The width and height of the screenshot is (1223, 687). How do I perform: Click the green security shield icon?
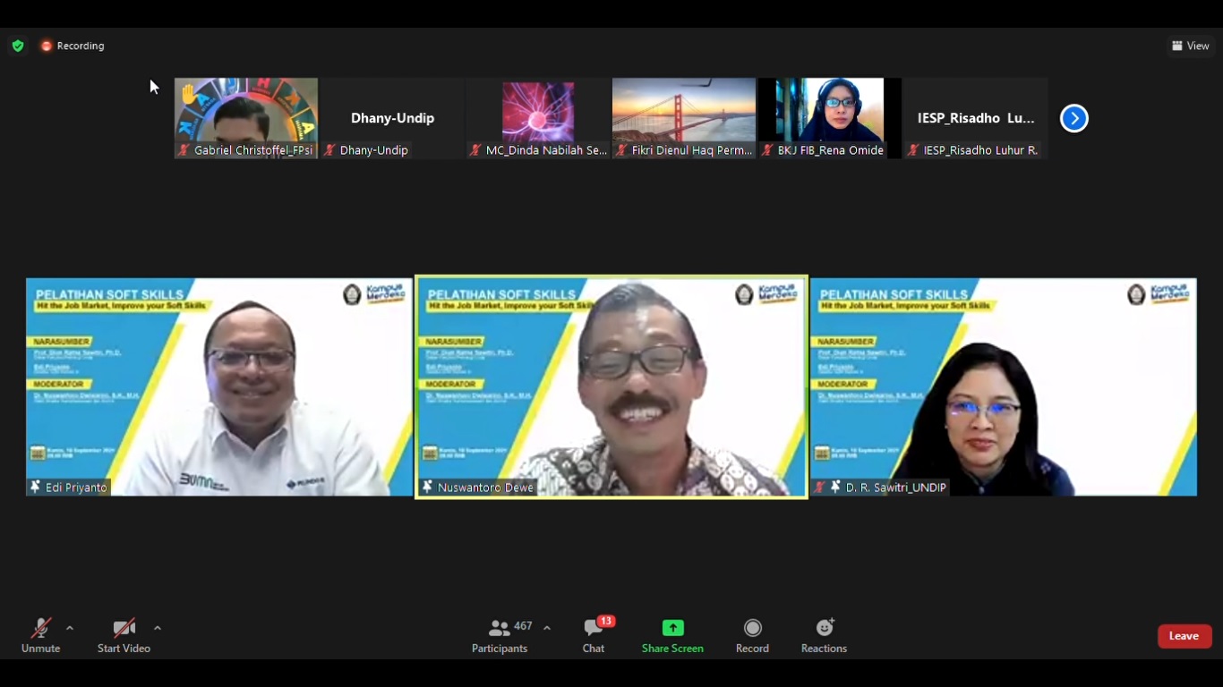point(18,45)
